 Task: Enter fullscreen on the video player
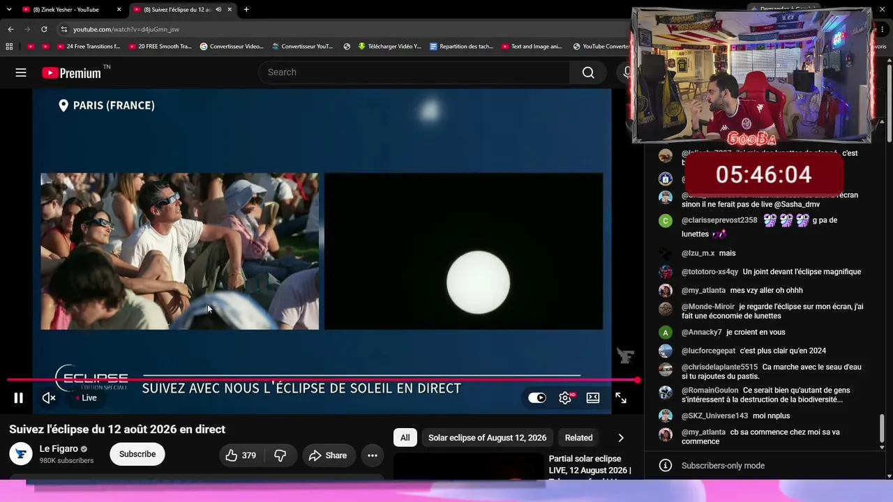tap(621, 398)
